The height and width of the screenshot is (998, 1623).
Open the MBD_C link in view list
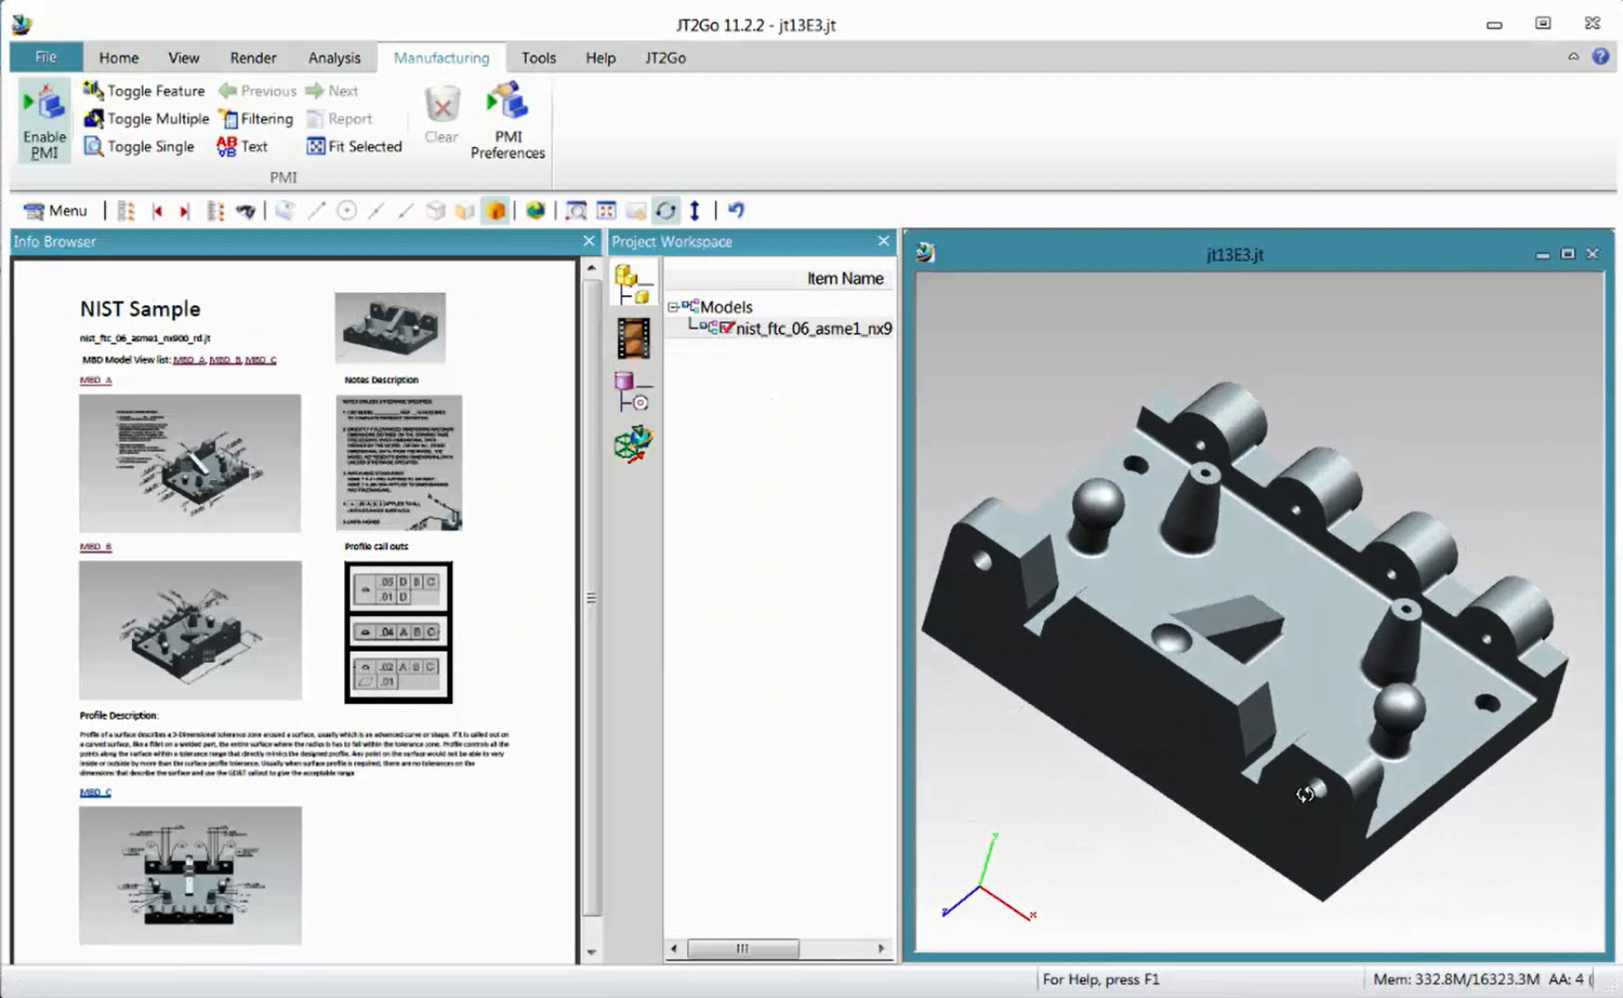point(261,360)
